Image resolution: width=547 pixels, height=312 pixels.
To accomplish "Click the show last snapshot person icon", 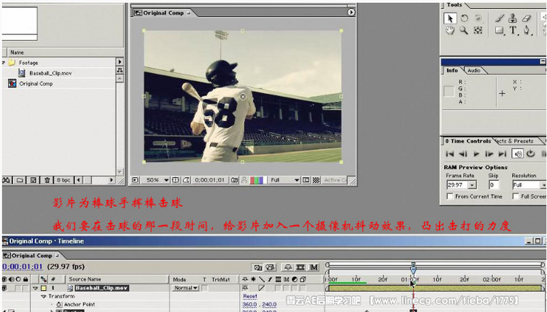I will click(x=244, y=180).
